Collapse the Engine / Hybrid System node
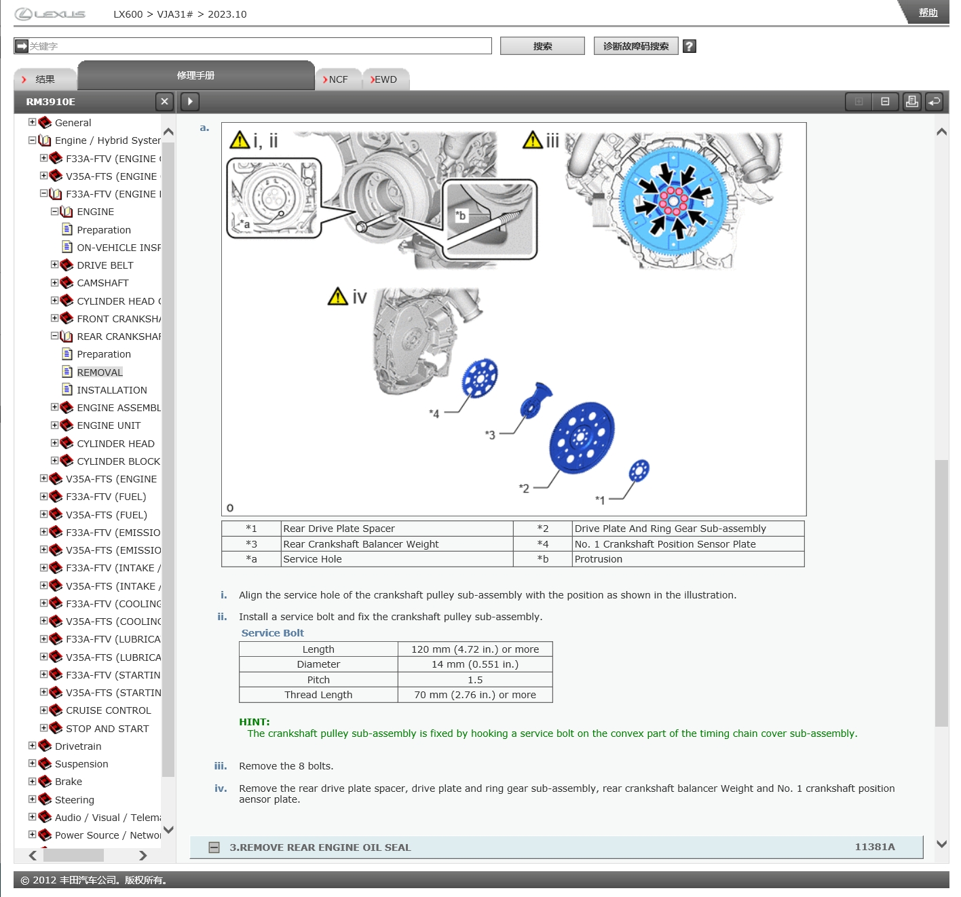The image size is (961, 897). point(32,140)
